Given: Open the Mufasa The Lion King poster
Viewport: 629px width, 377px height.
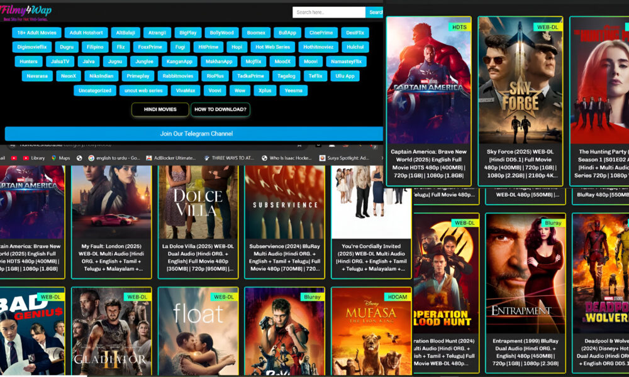Looking at the screenshot, I should (x=372, y=331).
